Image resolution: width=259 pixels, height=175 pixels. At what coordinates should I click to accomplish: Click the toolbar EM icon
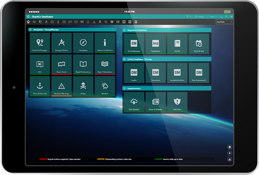click(x=124, y=22)
